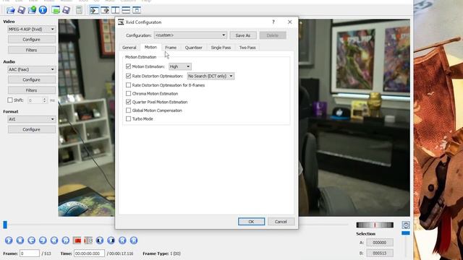Click the Frame number input field
This screenshot has height=260, width=463.
click(30, 253)
